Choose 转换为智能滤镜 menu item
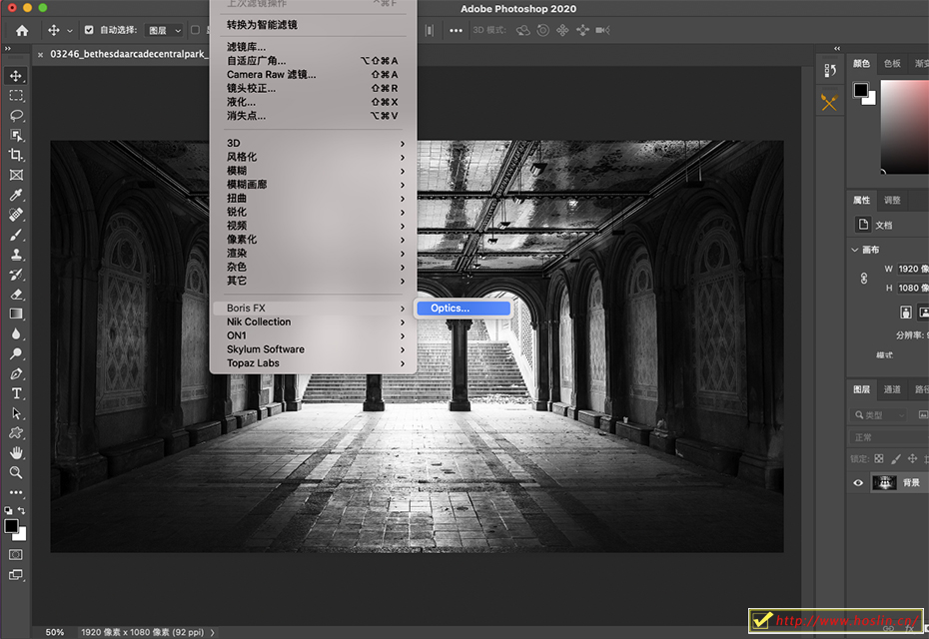This screenshot has width=929, height=639. [x=315, y=25]
